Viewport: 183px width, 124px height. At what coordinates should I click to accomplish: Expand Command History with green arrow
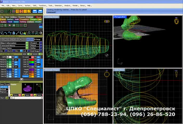click(27, 45)
